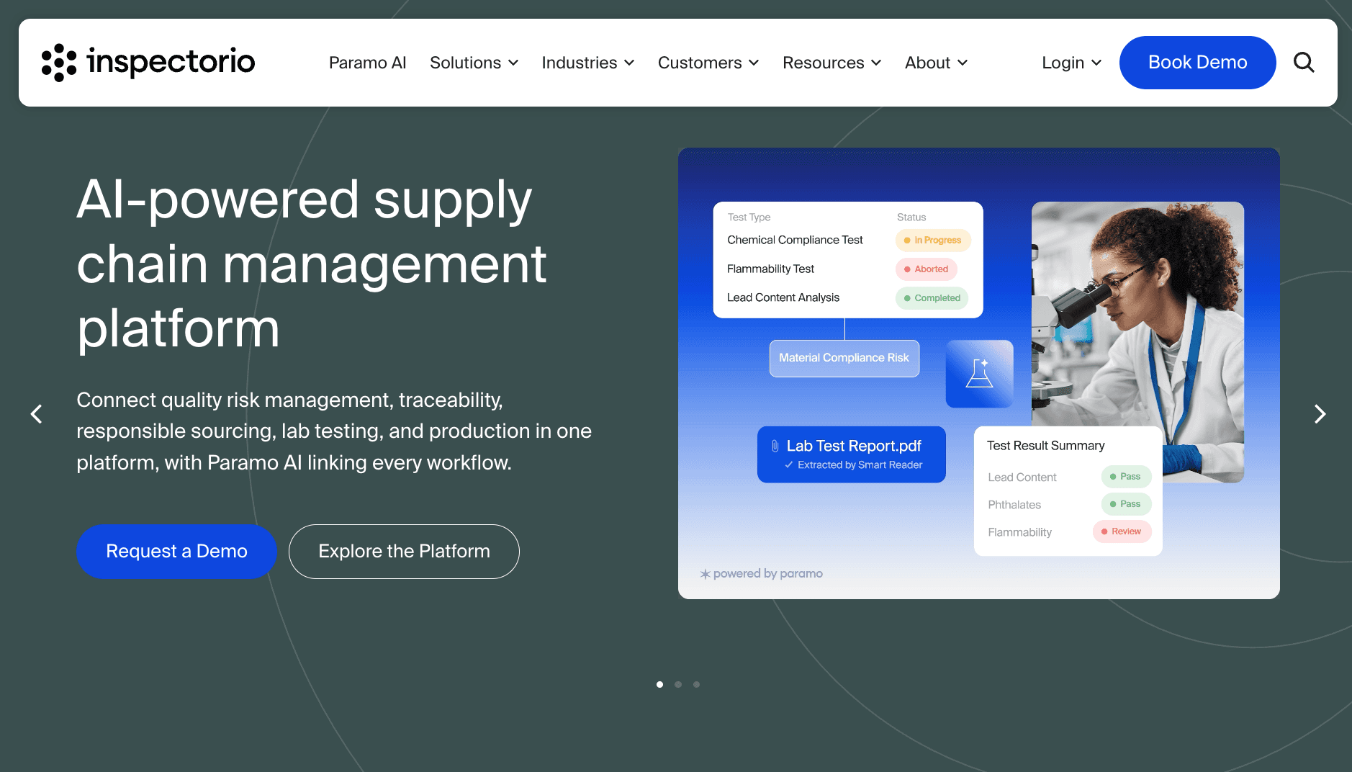Image resolution: width=1352 pixels, height=772 pixels.
Task: Click the AI-powered supply chain headline
Action: [x=312, y=264]
